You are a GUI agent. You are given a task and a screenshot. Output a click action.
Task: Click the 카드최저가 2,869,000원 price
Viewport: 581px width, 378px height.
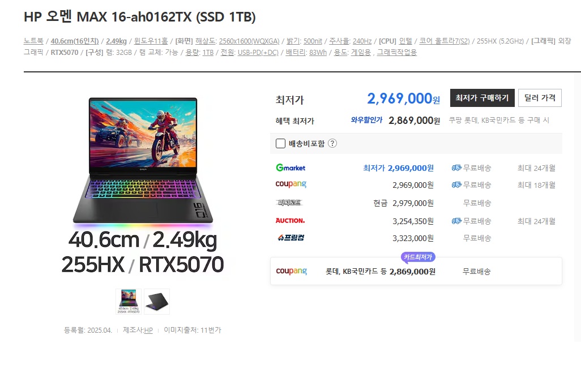(412, 272)
